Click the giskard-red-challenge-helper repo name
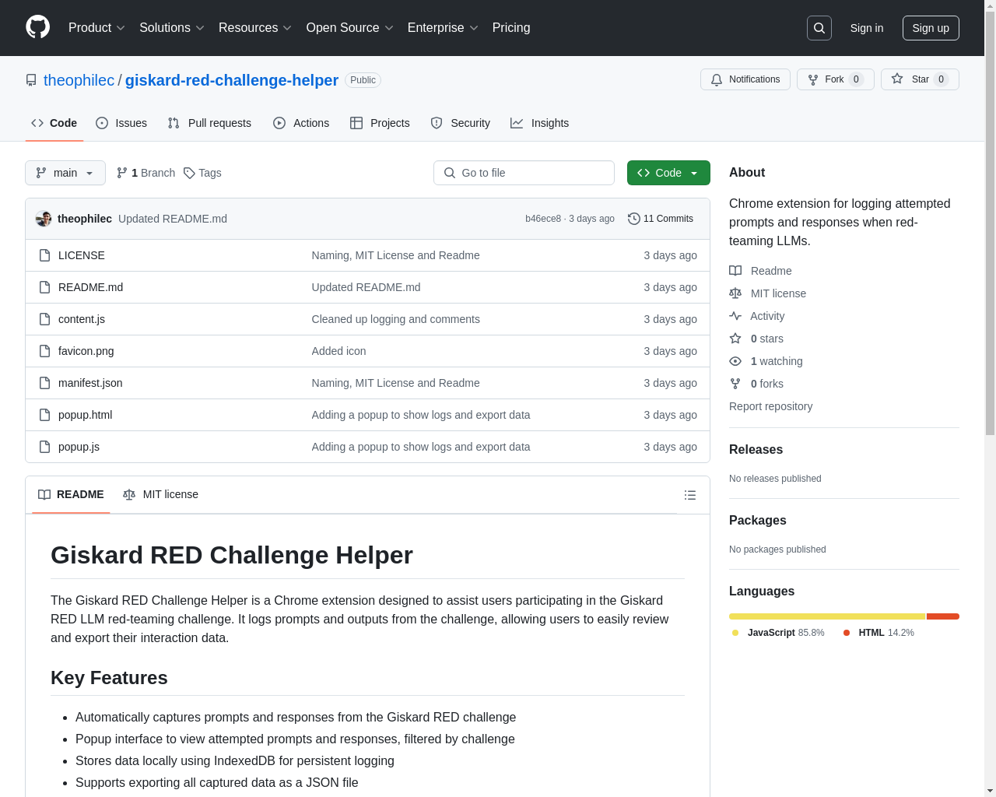Image resolution: width=996 pixels, height=797 pixels. pos(232,80)
